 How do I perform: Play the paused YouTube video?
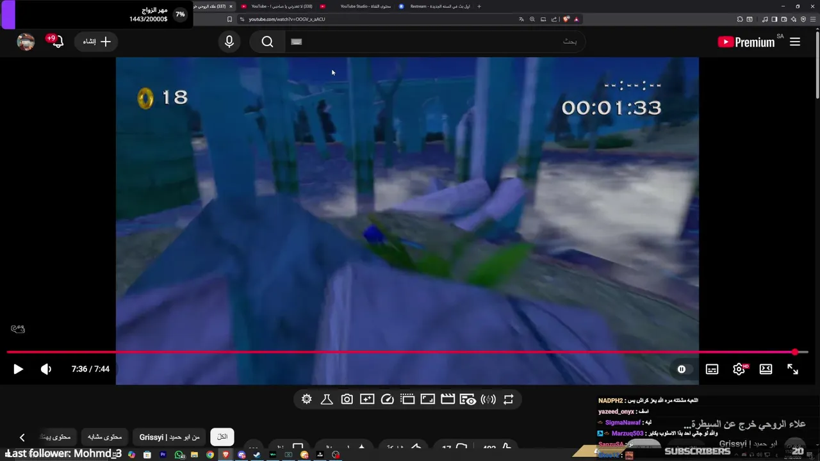click(x=18, y=369)
